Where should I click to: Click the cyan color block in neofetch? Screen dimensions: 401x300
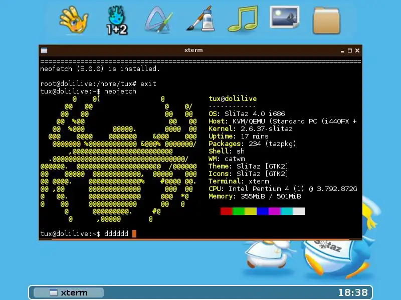click(x=286, y=211)
